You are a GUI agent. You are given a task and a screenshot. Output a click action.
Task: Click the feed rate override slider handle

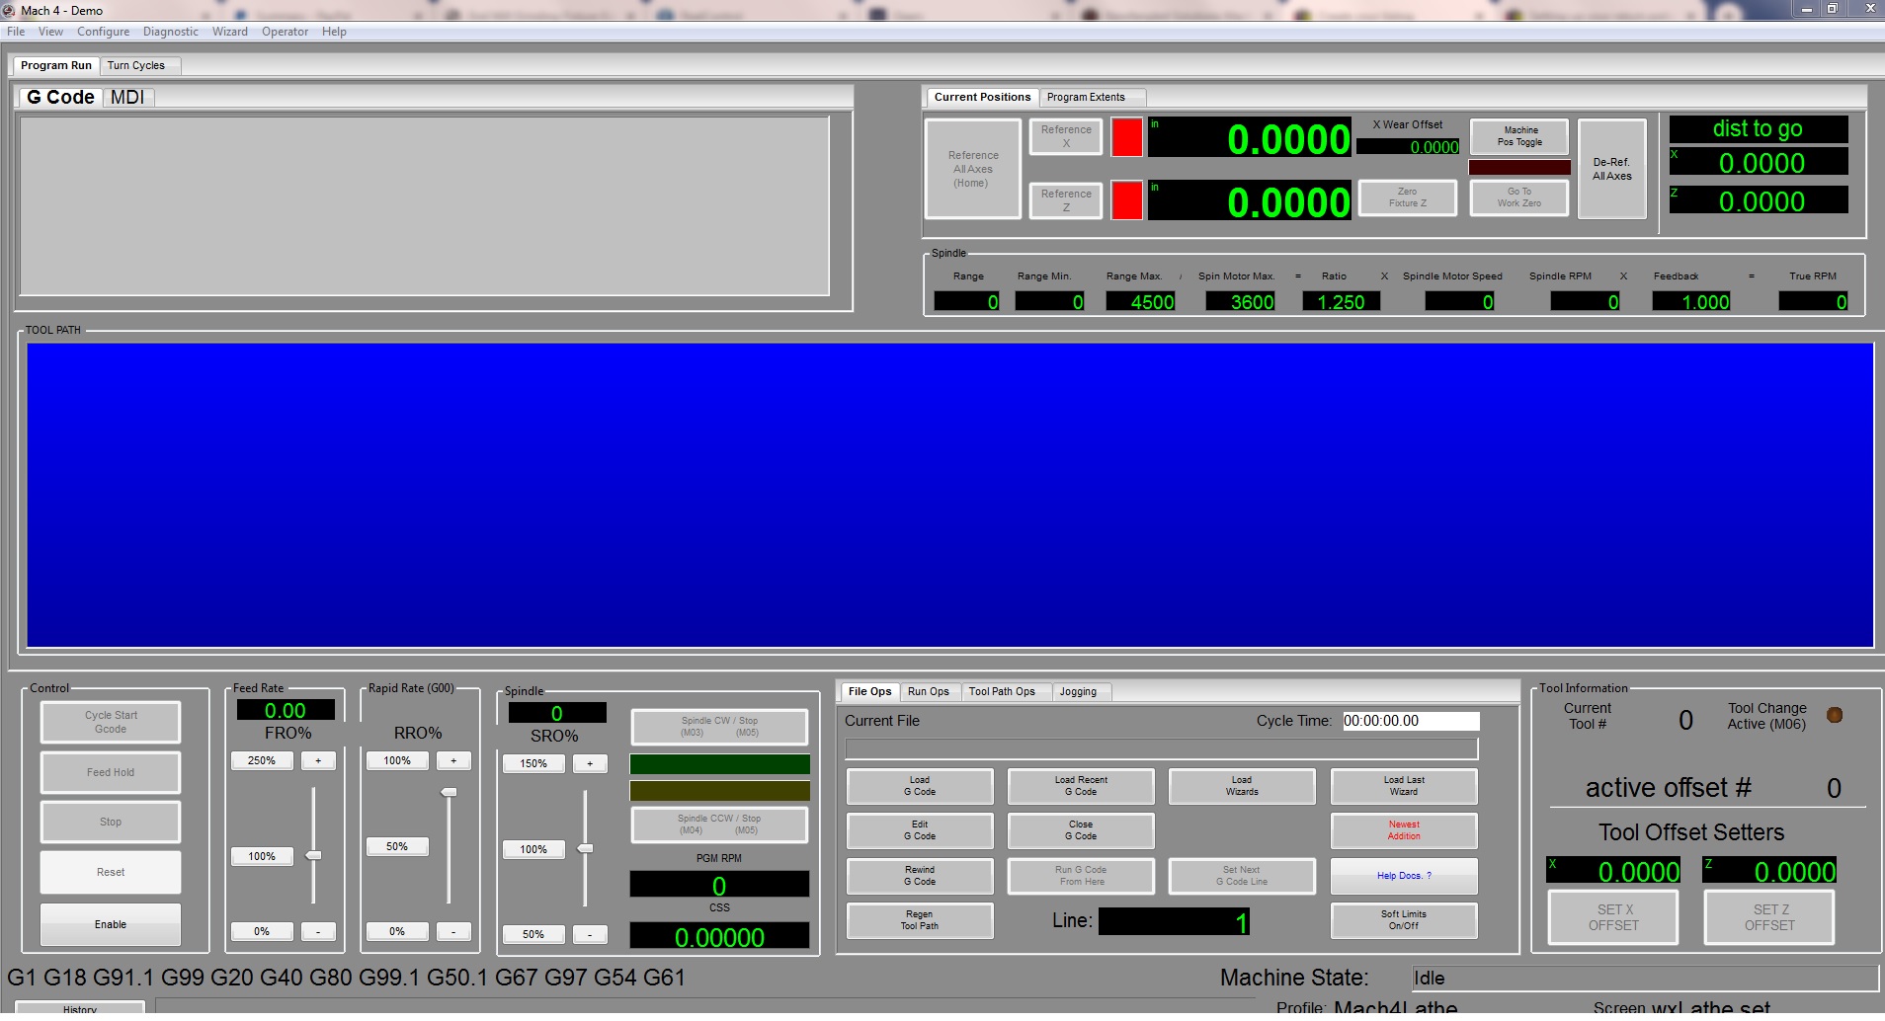314,855
